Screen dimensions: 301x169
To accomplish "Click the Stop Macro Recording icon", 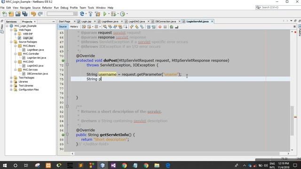I will [165, 27].
